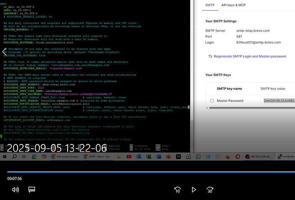Select the login 83feca001@smtp-brevo.com
The width and height of the screenshot is (295, 200).
[259, 42]
